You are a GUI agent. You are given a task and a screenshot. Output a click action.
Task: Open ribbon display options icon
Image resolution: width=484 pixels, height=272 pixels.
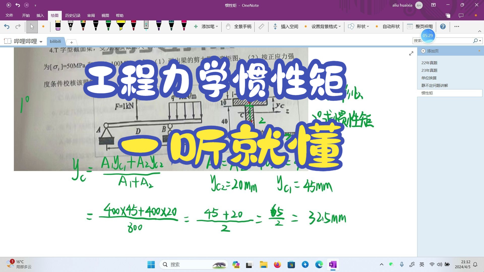433,5
